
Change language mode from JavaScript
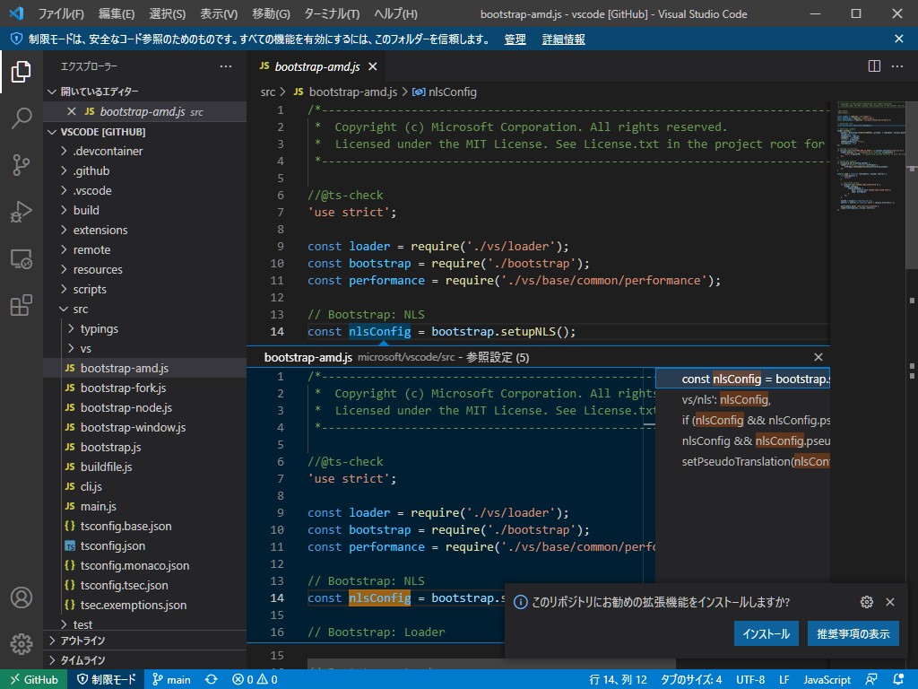(x=827, y=679)
